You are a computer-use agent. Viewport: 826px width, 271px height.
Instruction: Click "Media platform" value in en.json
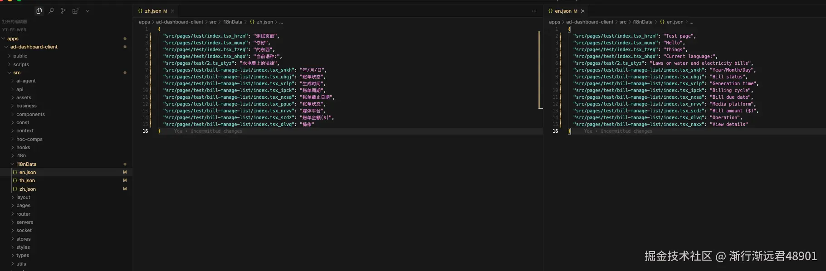[732, 104]
